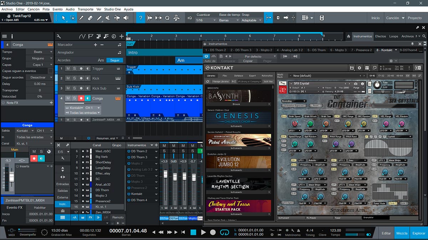The height and width of the screenshot is (240, 428).
Task: Click the Intro arranger section
Action: [164, 52]
